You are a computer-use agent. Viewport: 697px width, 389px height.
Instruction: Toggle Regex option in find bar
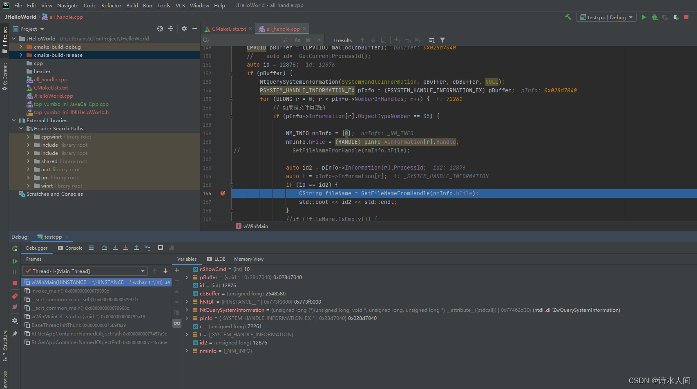point(319,40)
